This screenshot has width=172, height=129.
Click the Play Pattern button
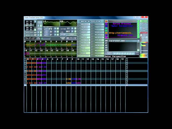99,27
